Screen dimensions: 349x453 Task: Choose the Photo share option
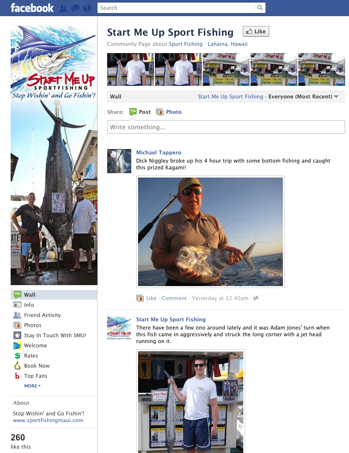tap(169, 112)
